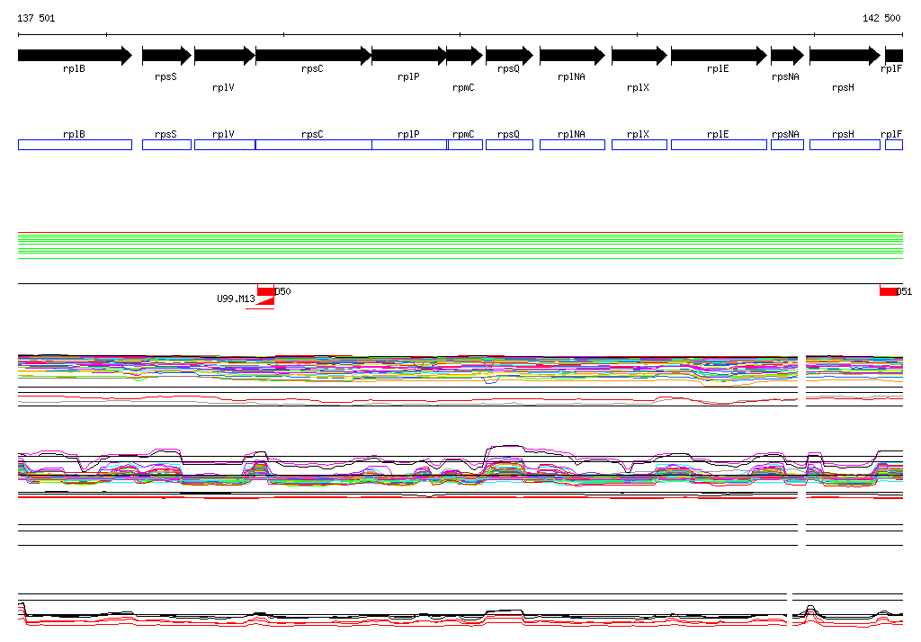Click the blue rplX feature box
This screenshot has width=921, height=642.
pyautogui.click(x=639, y=145)
